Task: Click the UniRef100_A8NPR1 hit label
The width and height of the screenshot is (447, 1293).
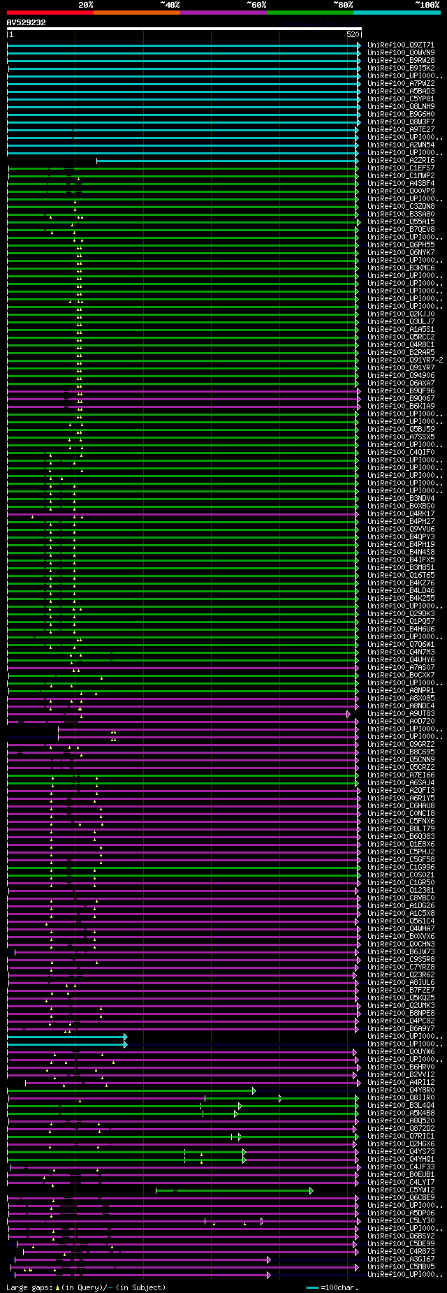Action: [x=401, y=690]
